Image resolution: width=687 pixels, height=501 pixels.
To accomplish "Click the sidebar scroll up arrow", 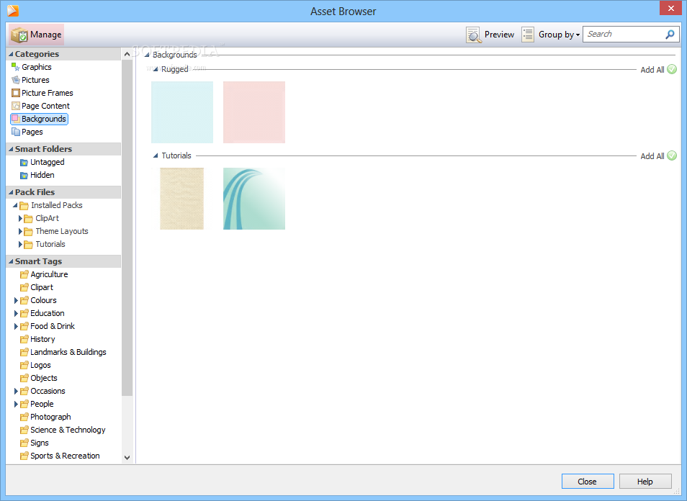I will point(127,54).
